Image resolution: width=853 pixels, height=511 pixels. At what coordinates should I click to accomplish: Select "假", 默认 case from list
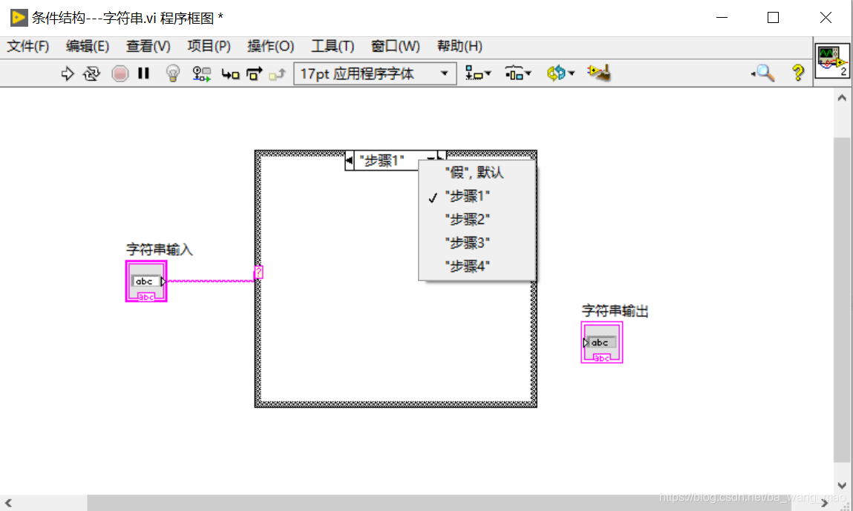[477, 173]
